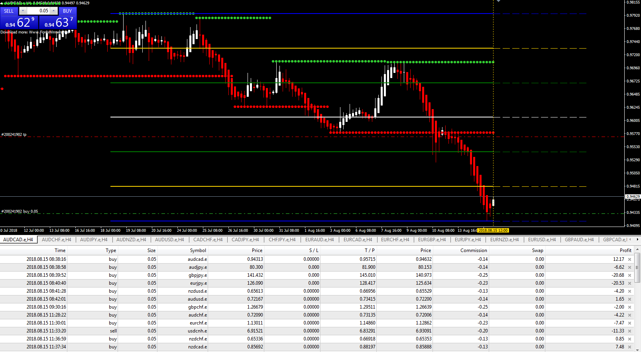Click the chart shift marker triangle at the top
This screenshot has width=641, height=352.
(x=498, y=1)
